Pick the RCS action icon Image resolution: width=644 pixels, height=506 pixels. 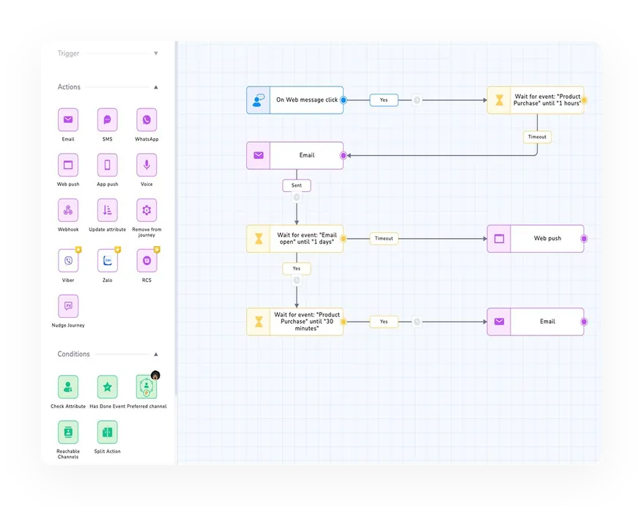point(147,261)
